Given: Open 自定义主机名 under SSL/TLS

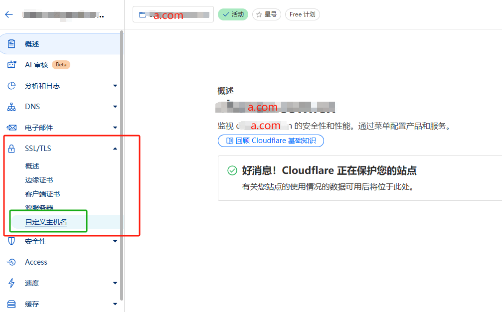Looking at the screenshot, I should coord(46,222).
